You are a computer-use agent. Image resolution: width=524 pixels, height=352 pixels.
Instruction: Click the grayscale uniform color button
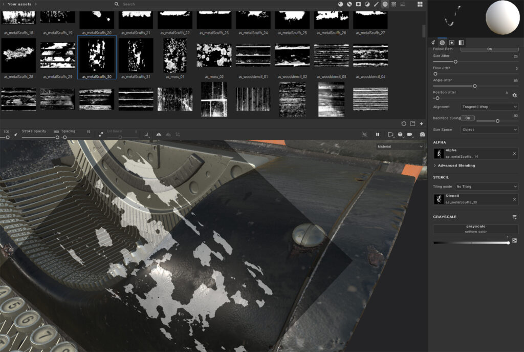tap(475, 229)
